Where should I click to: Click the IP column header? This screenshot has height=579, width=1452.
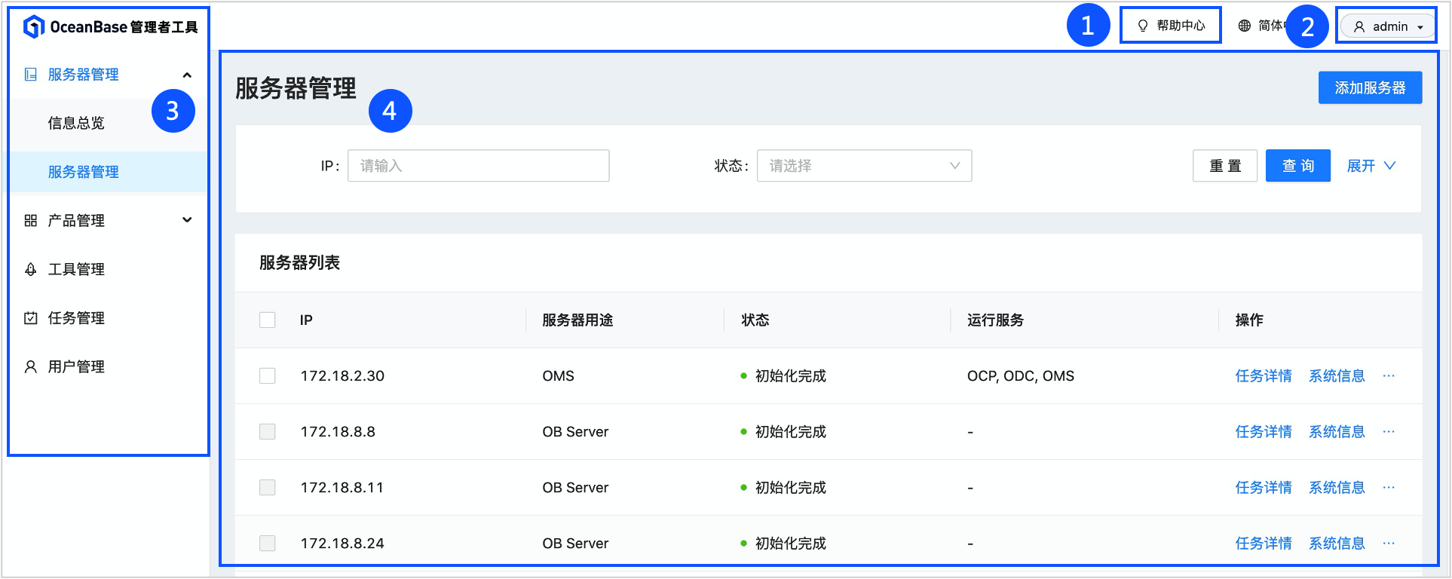tap(306, 320)
